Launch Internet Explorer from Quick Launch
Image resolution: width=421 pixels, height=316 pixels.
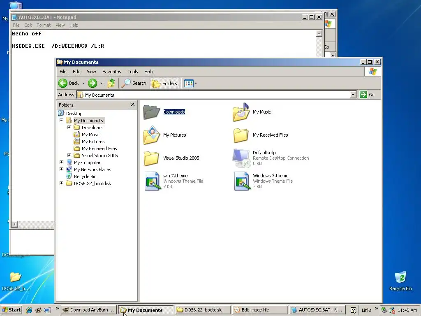pos(29,310)
